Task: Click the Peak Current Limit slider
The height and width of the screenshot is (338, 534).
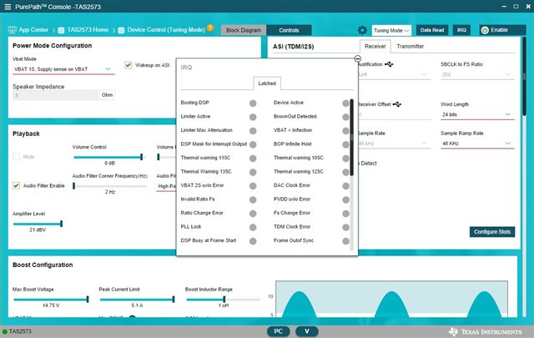Action: pyautogui.click(x=137, y=300)
